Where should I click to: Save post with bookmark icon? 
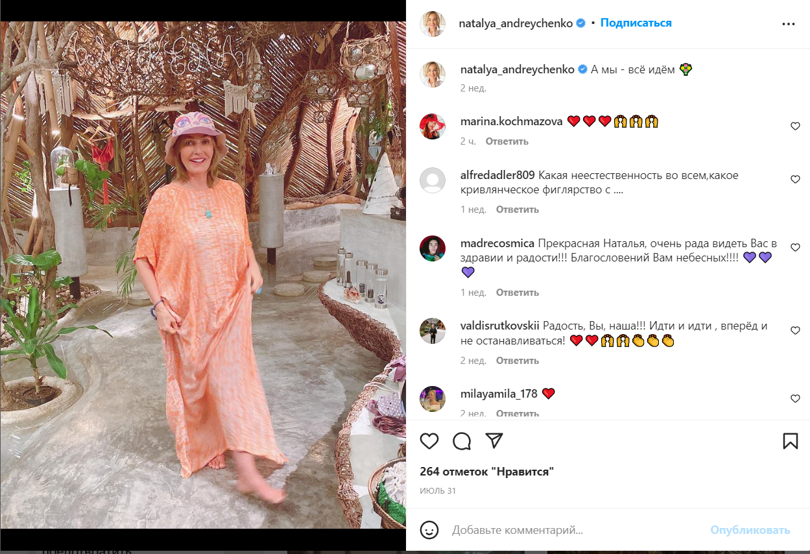(790, 441)
